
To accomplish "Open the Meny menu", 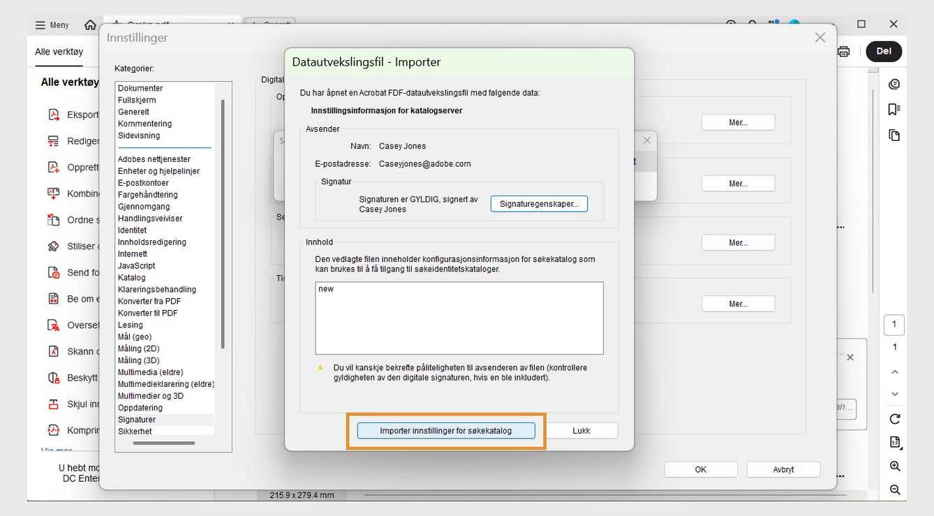I will [x=52, y=24].
